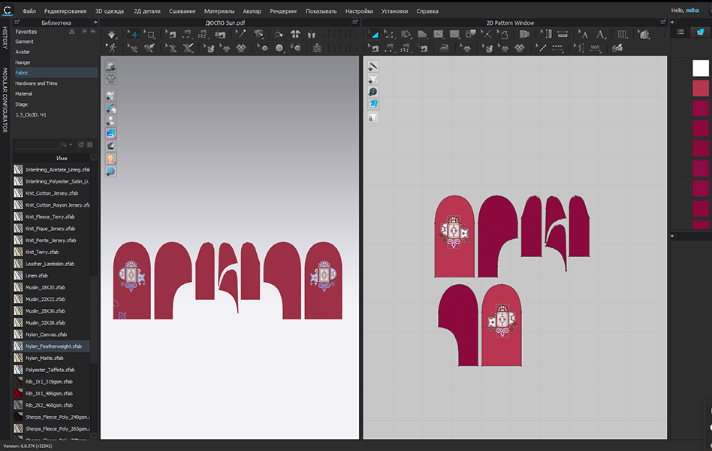The image size is (712, 451).
Task: Open the Справка menu
Action: pyautogui.click(x=427, y=11)
